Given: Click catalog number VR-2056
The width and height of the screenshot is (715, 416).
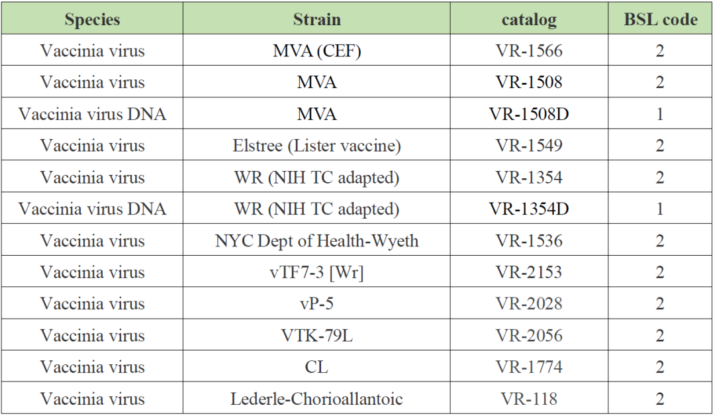Looking at the screenshot, I should tap(528, 335).
